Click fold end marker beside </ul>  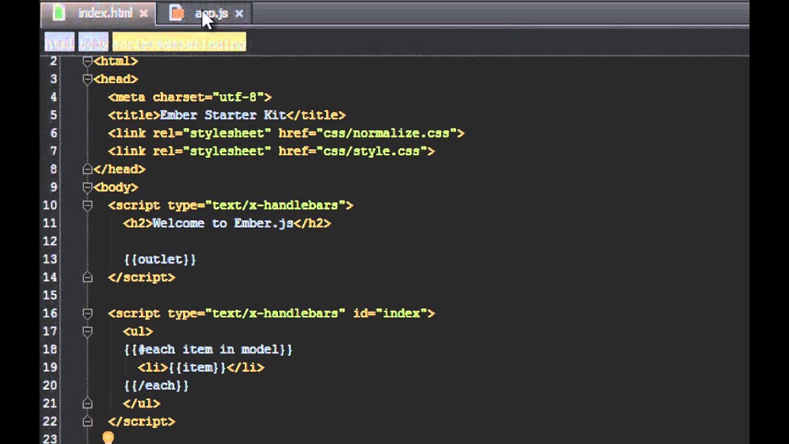tap(87, 403)
